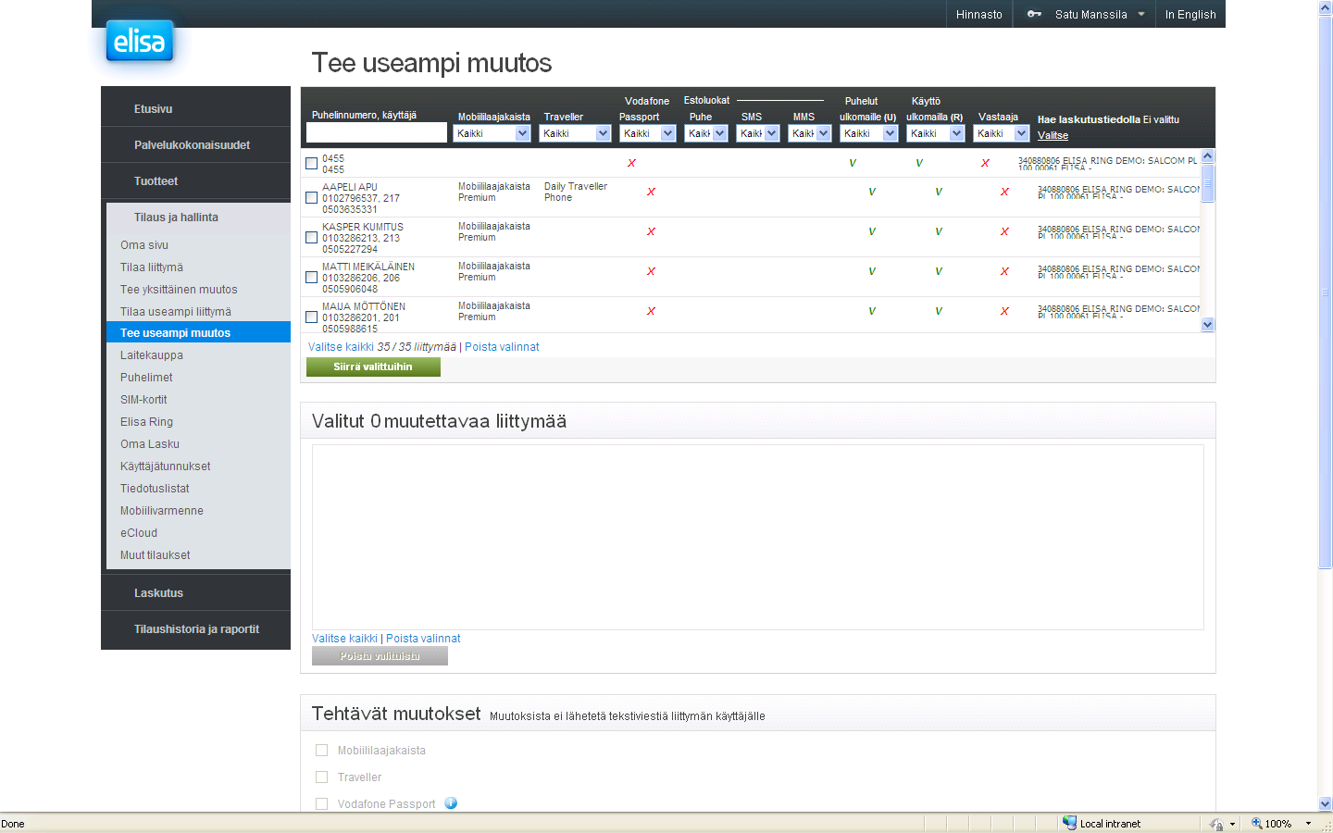Click the key icon beside Satu Manssila
The width and height of the screenshot is (1333, 833).
pyautogui.click(x=1034, y=14)
